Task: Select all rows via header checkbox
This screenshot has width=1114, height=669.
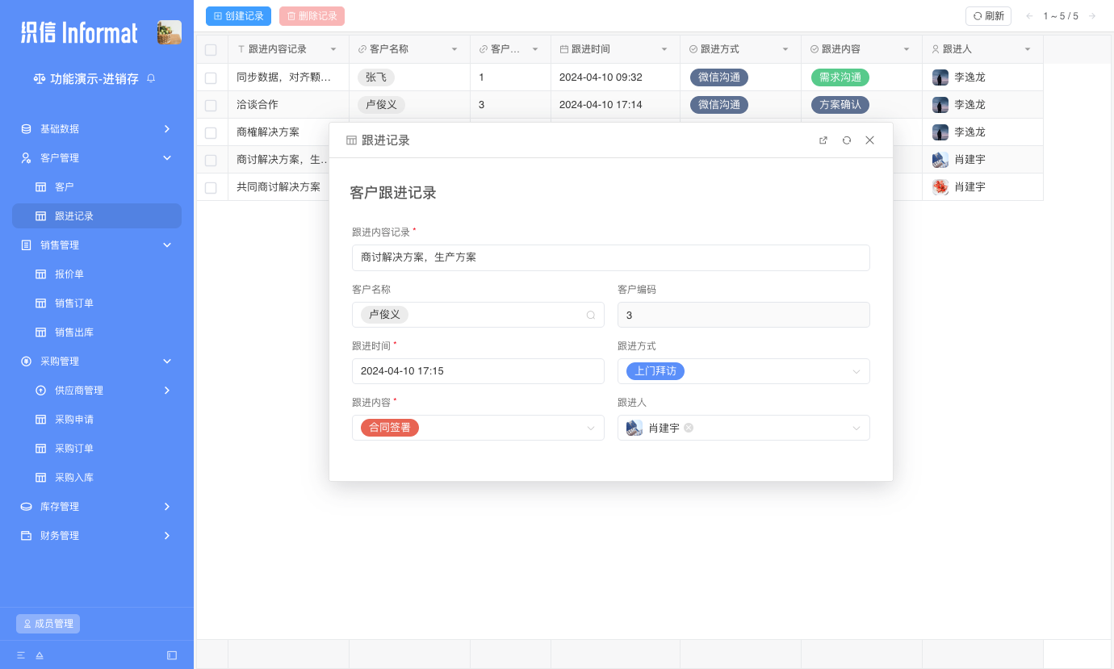Action: pyautogui.click(x=211, y=49)
